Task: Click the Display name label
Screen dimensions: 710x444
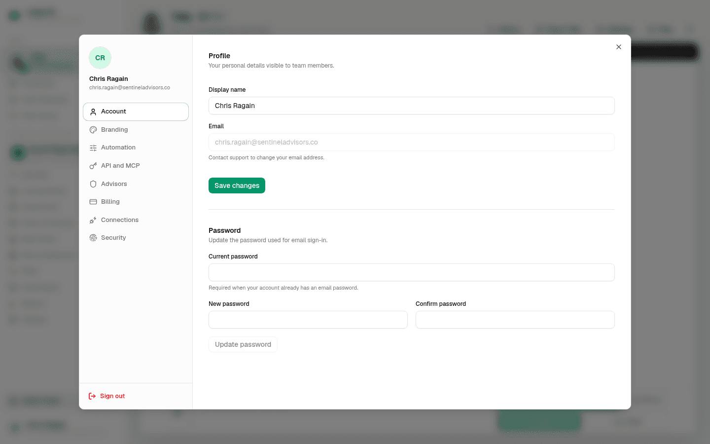Action: click(x=227, y=90)
